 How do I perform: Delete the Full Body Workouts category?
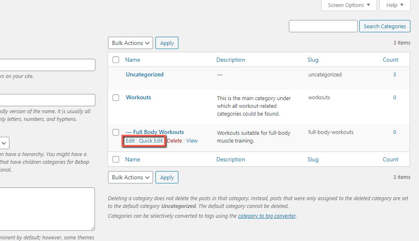(x=174, y=141)
